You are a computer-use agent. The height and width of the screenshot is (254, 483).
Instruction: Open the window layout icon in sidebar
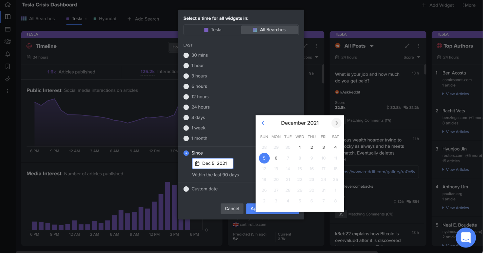click(8, 29)
